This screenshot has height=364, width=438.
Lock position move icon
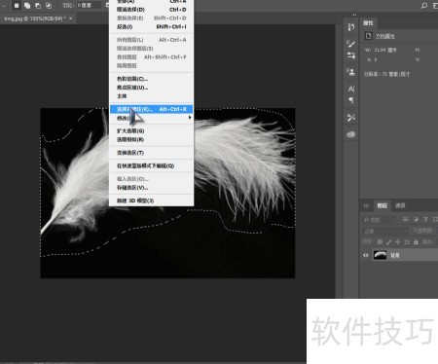pos(398,241)
